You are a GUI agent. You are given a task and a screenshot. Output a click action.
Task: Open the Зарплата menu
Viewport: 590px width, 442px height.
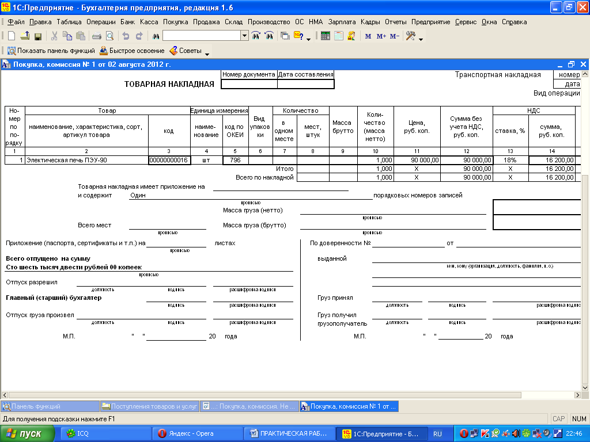[342, 22]
